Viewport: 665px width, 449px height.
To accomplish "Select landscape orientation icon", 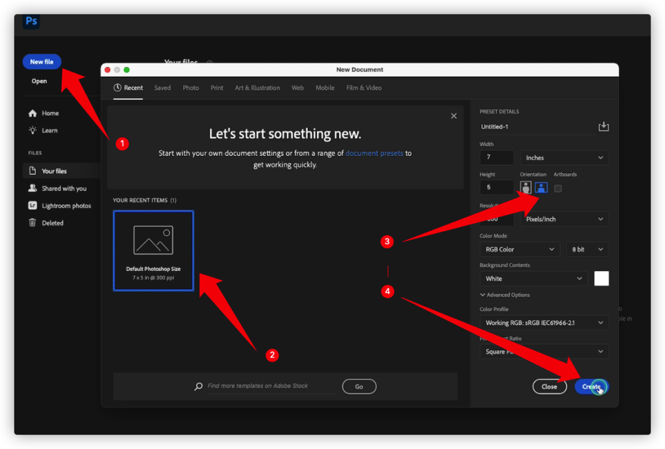I will point(541,187).
